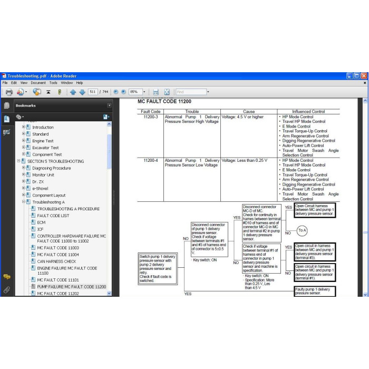This screenshot has width=369, height=369.
Task: Collapse the Troubleshooting A bookmark
Action: pyautogui.click(x=24, y=202)
